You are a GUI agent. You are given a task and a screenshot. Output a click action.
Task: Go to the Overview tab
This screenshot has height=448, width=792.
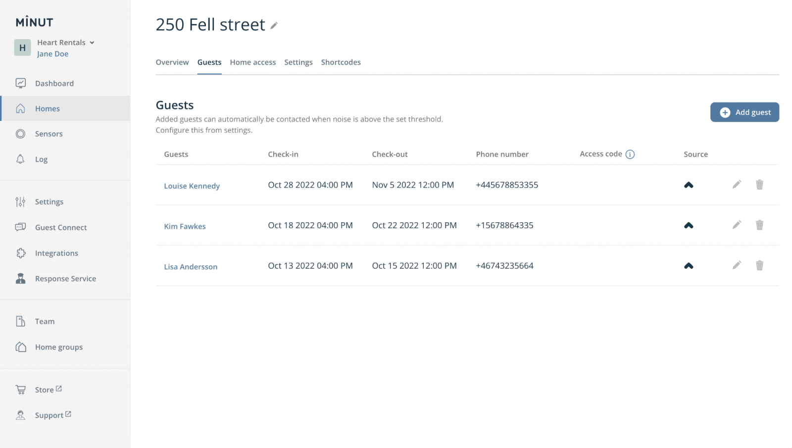click(x=172, y=62)
